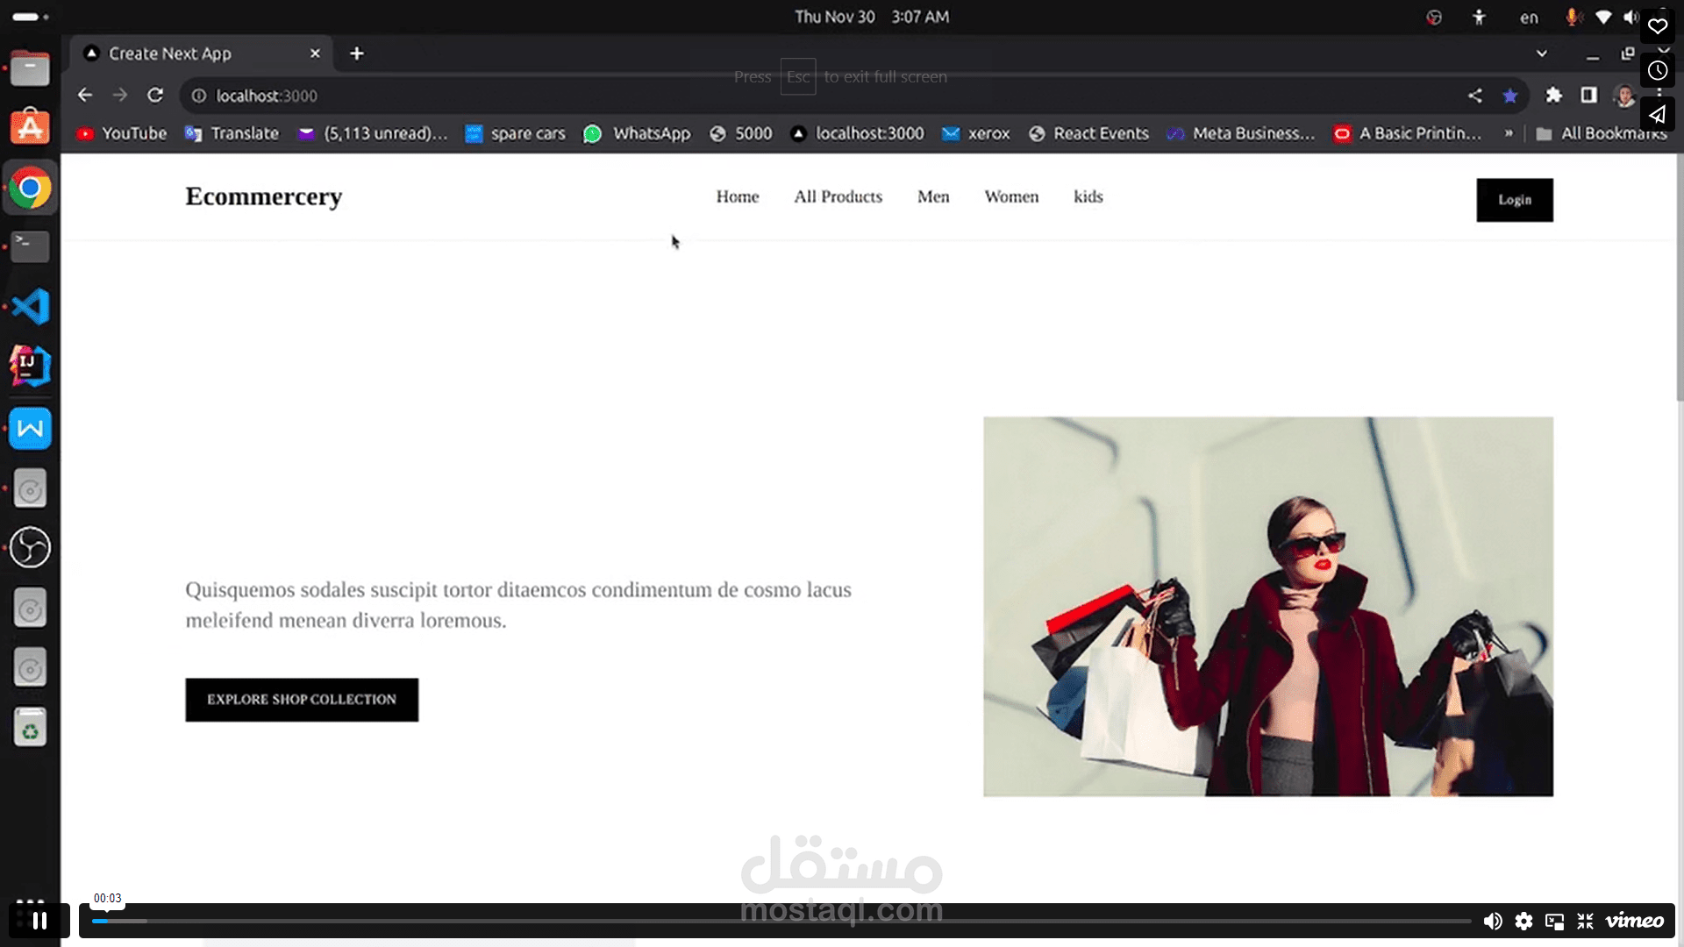Open the unread mail bookmark
The image size is (1684, 947).
(374, 133)
